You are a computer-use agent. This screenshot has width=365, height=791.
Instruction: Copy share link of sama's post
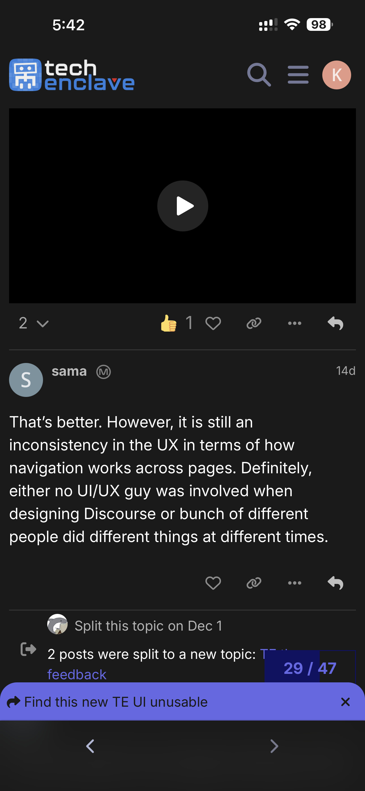click(x=254, y=583)
